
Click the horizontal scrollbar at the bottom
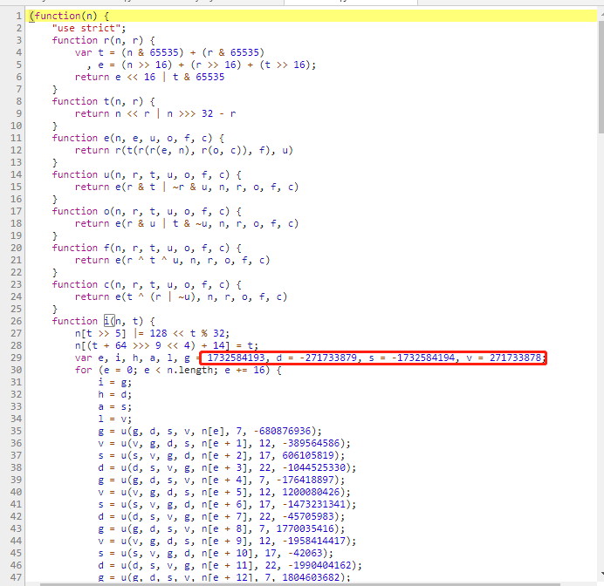tap(300, 584)
